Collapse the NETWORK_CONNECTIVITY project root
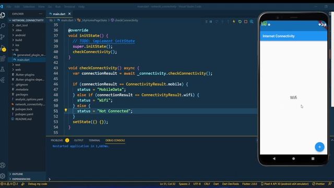334x188 pixels. (x=27, y=20)
